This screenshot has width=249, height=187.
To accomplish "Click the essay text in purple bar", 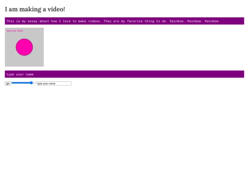I will coord(113,21).
